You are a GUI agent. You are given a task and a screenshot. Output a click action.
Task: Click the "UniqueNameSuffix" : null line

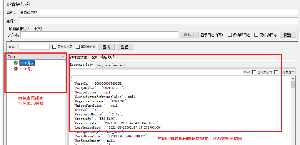96,105
